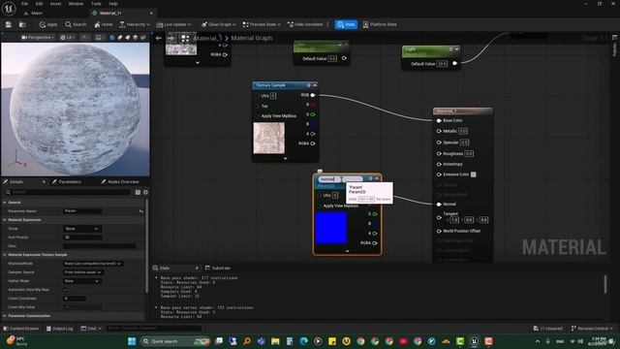Click the Home toolbar button
Viewport: 620px width, 349px height.
point(104,24)
